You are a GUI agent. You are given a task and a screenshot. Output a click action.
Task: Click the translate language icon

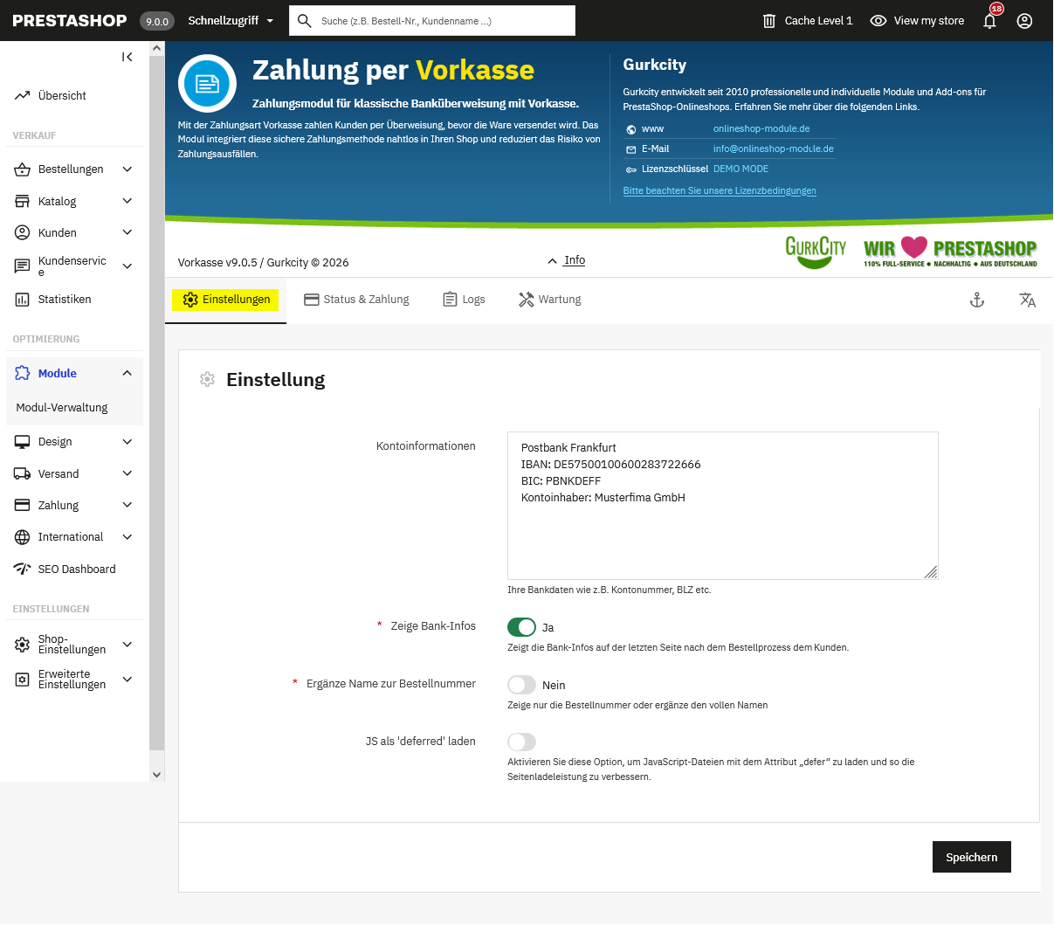coord(1028,300)
